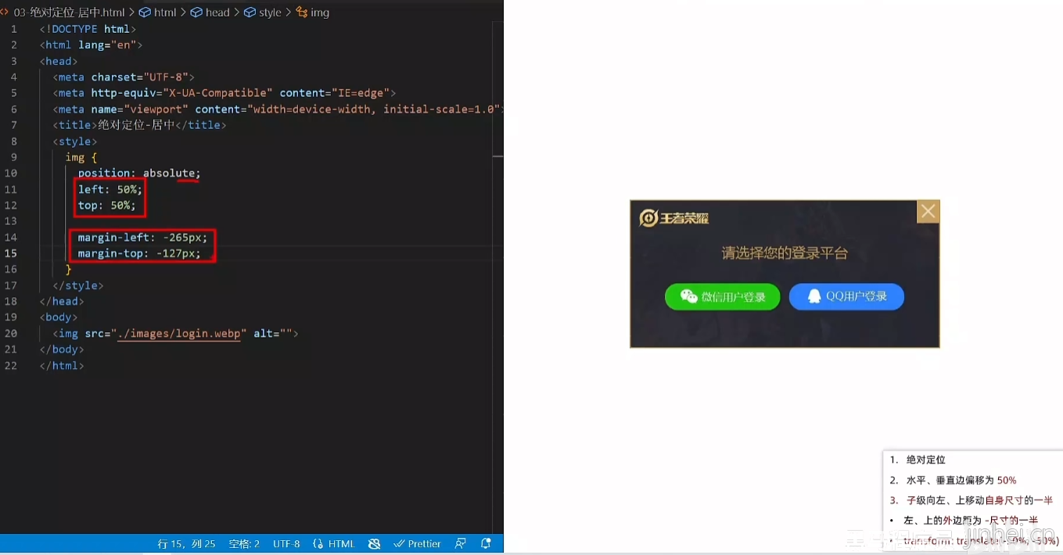This screenshot has width=1063, height=555.
Task: Click line number 10 in the gutter
Action: (11, 173)
